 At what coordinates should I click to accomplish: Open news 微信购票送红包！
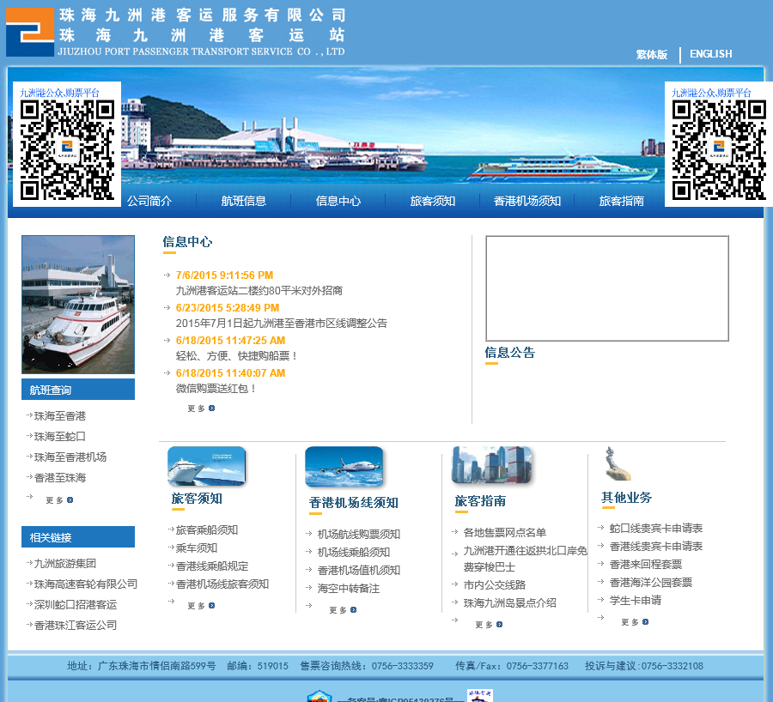[216, 388]
